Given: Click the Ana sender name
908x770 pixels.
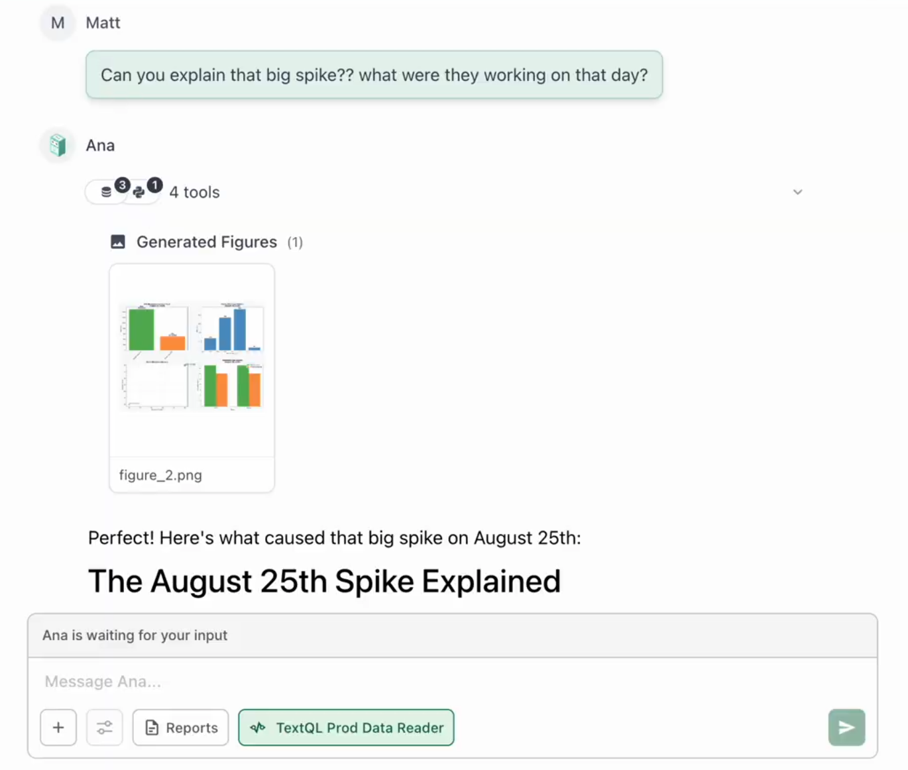Looking at the screenshot, I should click(100, 145).
